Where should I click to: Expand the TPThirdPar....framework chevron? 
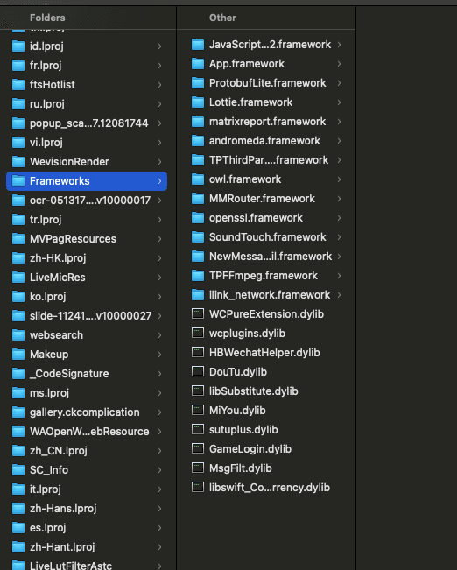pyautogui.click(x=339, y=160)
